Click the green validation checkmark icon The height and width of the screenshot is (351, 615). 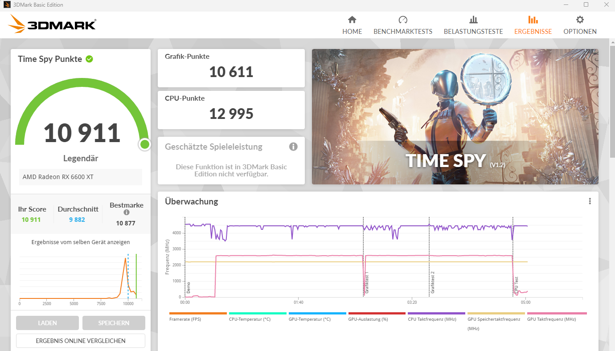point(89,59)
